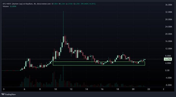This screenshot has width=176, height=97.
Task: Click the current price tag 6.25M on axis
Action: point(168,59)
